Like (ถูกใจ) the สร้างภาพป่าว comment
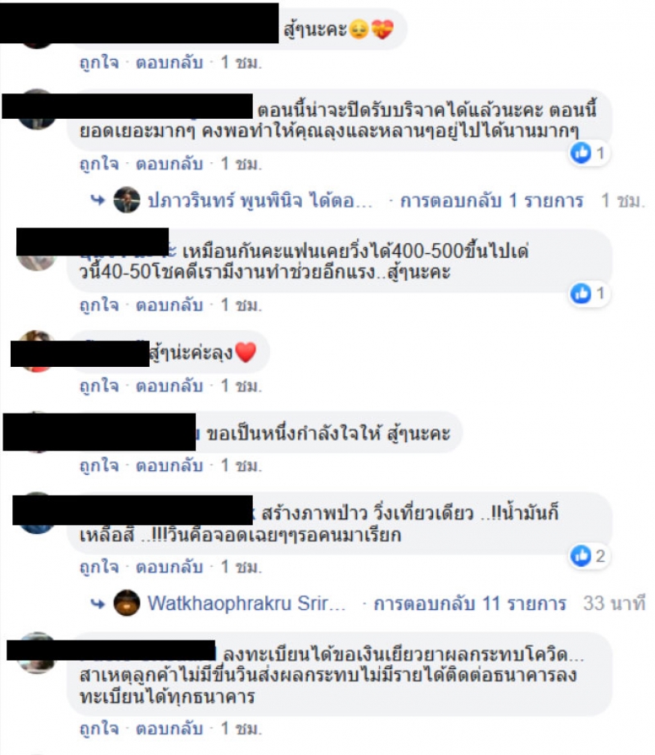The height and width of the screenshot is (755, 655). [x=99, y=567]
